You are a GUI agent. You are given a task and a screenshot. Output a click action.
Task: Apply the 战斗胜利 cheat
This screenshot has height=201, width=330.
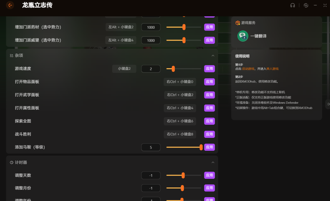tap(209, 134)
